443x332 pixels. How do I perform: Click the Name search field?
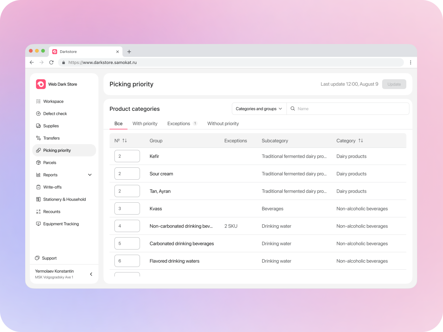click(x=350, y=109)
